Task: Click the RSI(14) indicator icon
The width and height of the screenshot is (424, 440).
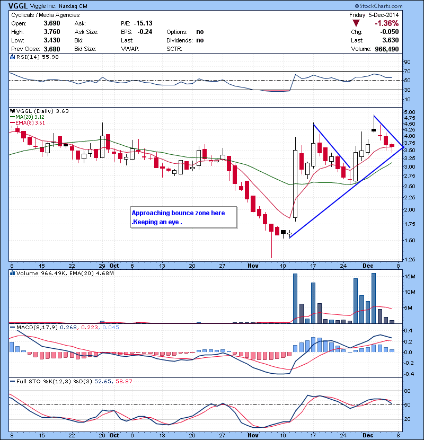Action: [x=12, y=57]
